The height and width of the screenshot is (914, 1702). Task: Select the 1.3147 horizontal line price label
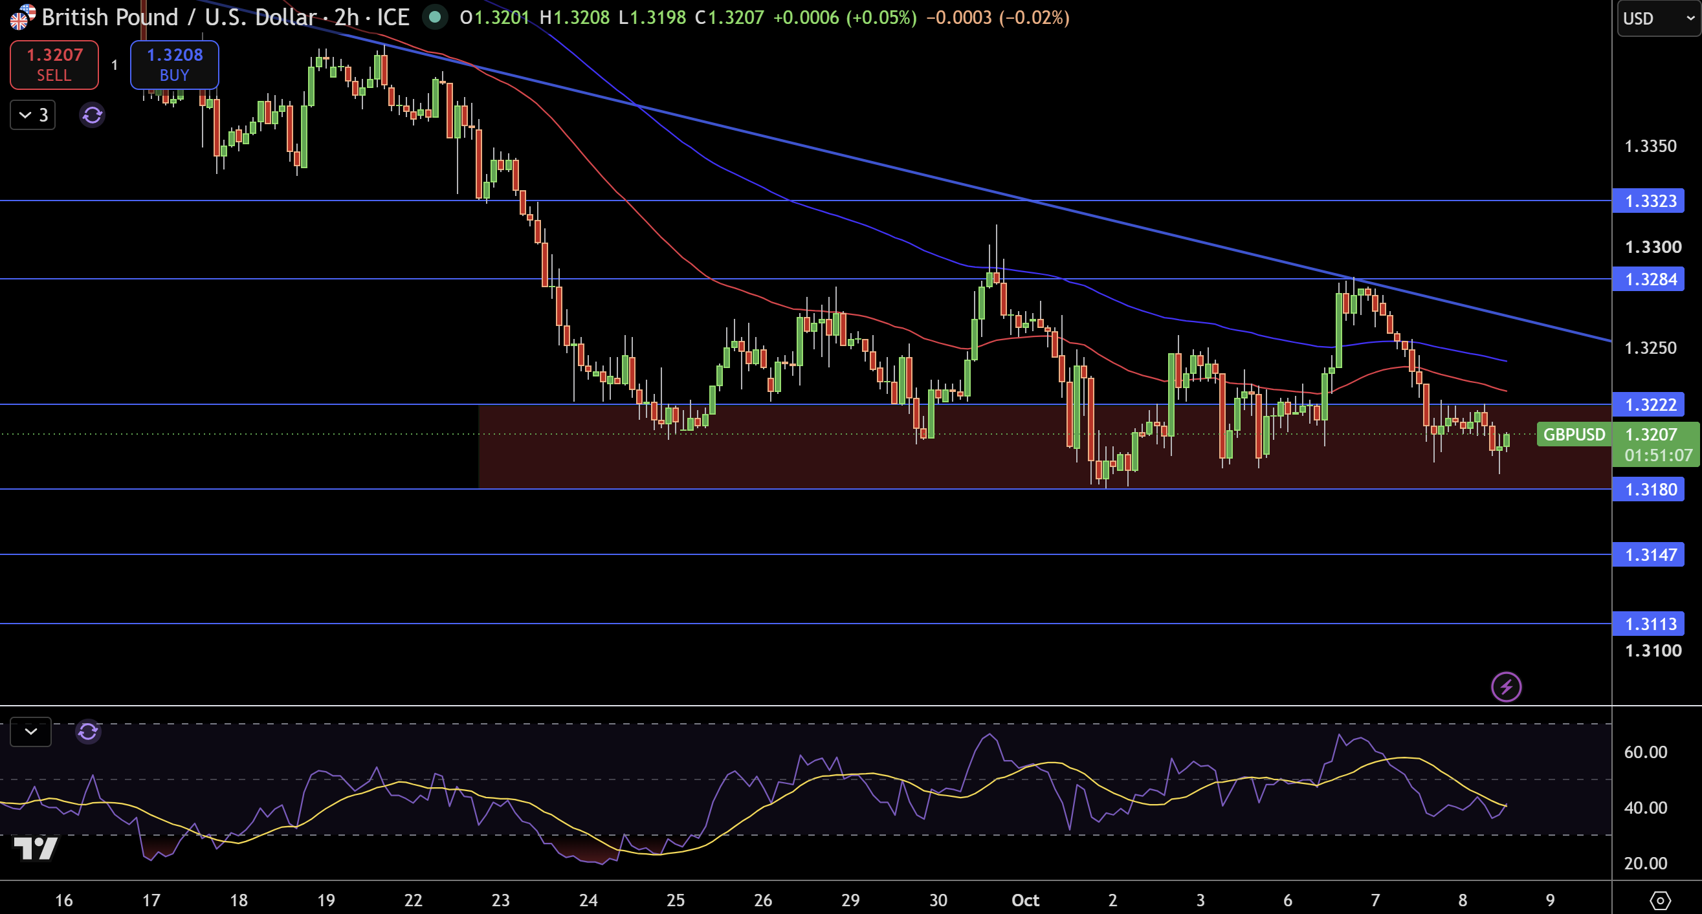(x=1648, y=555)
